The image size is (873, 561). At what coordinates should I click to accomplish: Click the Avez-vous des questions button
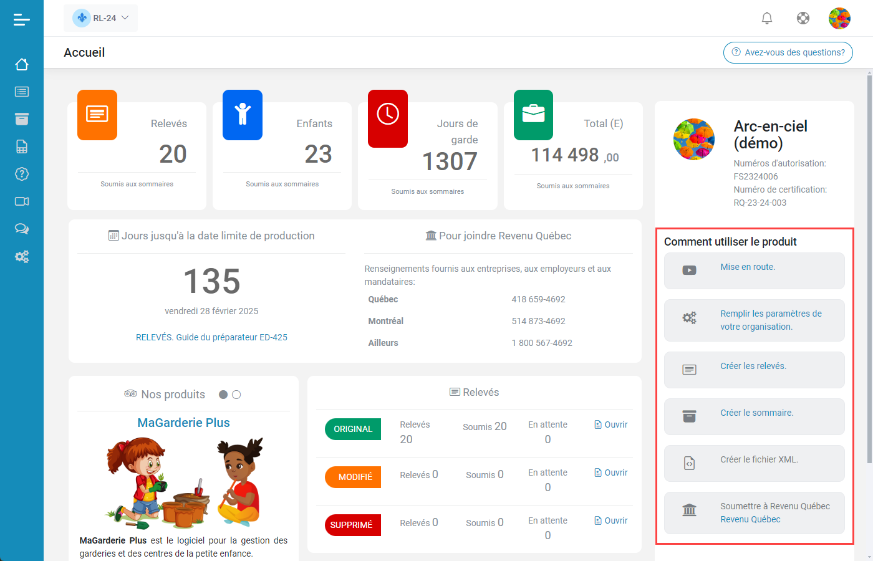point(788,52)
